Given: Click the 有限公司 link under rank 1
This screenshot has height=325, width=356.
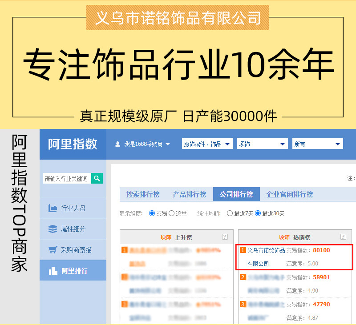Looking at the screenshot, I should coord(258,264).
